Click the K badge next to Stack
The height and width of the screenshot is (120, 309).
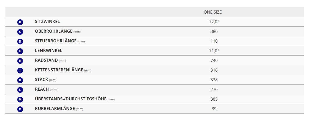(20, 80)
